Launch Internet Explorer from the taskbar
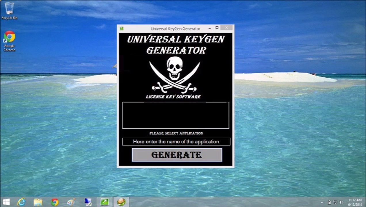 pyautogui.click(x=21, y=202)
